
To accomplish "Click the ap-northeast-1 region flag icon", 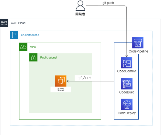I will click(x=14, y=35).
